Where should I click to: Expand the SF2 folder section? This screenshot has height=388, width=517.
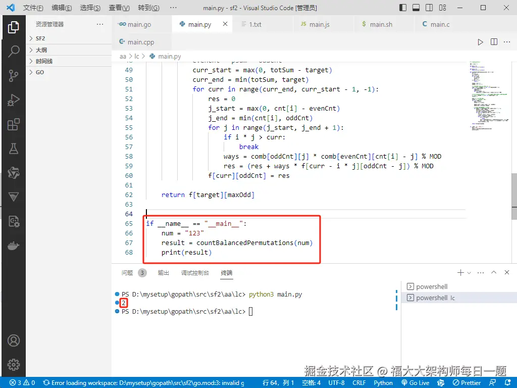point(69,38)
